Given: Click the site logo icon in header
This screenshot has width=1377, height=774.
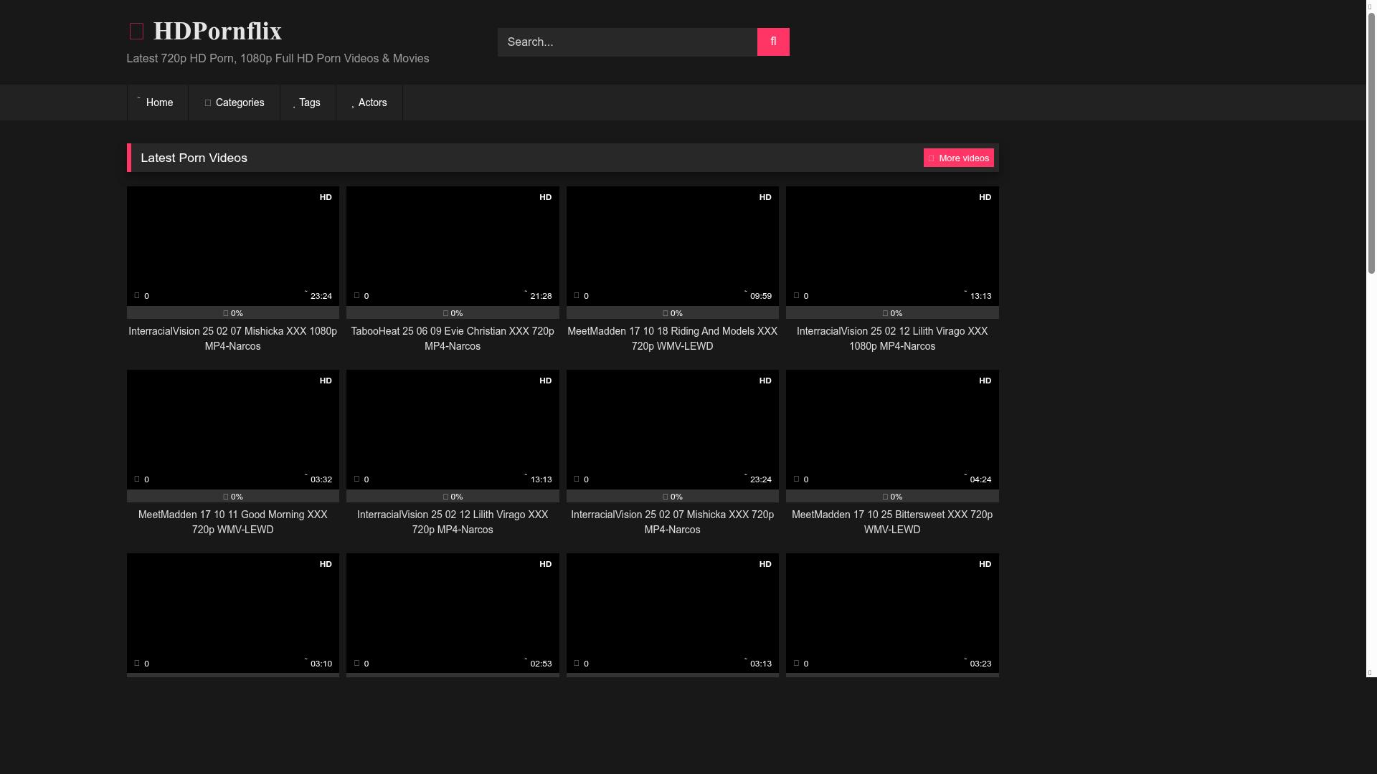Looking at the screenshot, I should click(x=136, y=32).
